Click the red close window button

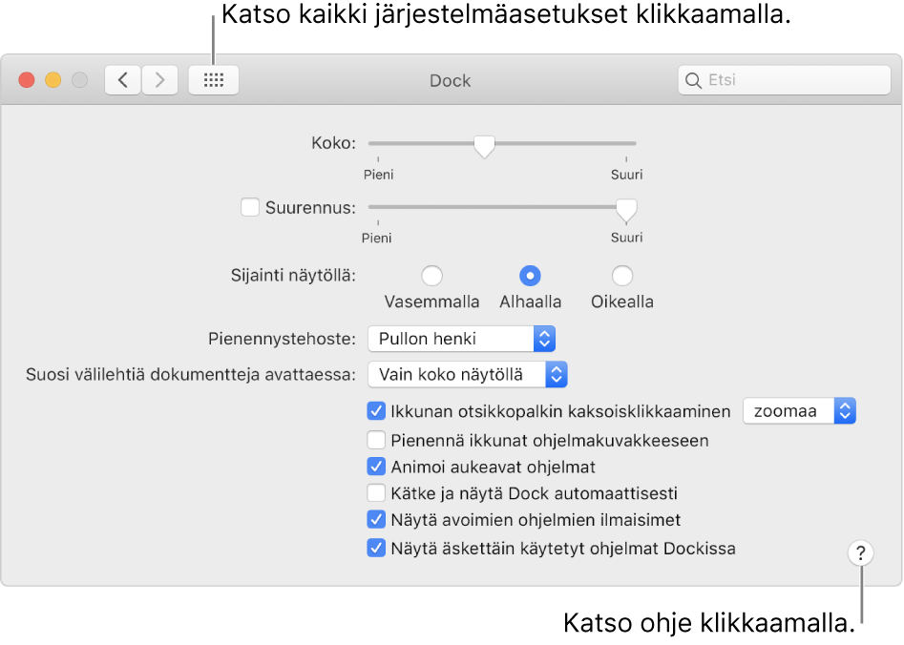27,80
